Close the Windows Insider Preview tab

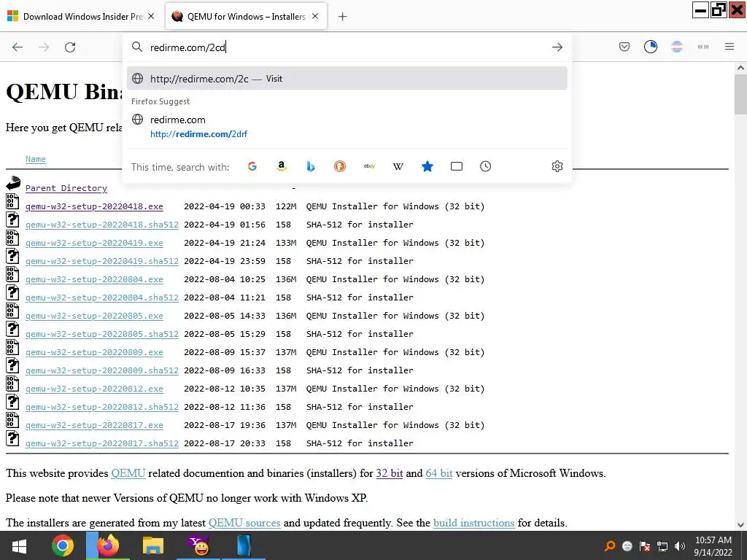[x=151, y=16]
